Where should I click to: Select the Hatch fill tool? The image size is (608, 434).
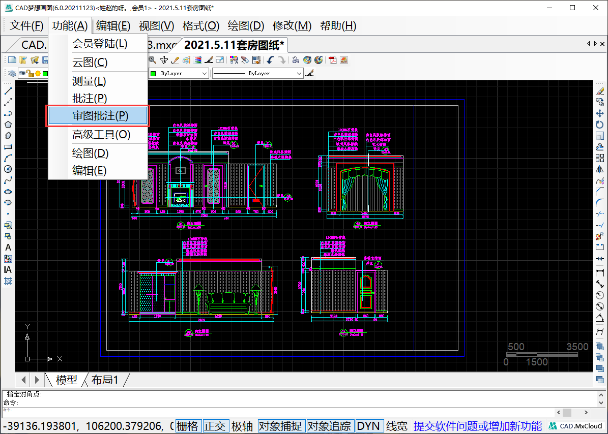(x=8, y=281)
